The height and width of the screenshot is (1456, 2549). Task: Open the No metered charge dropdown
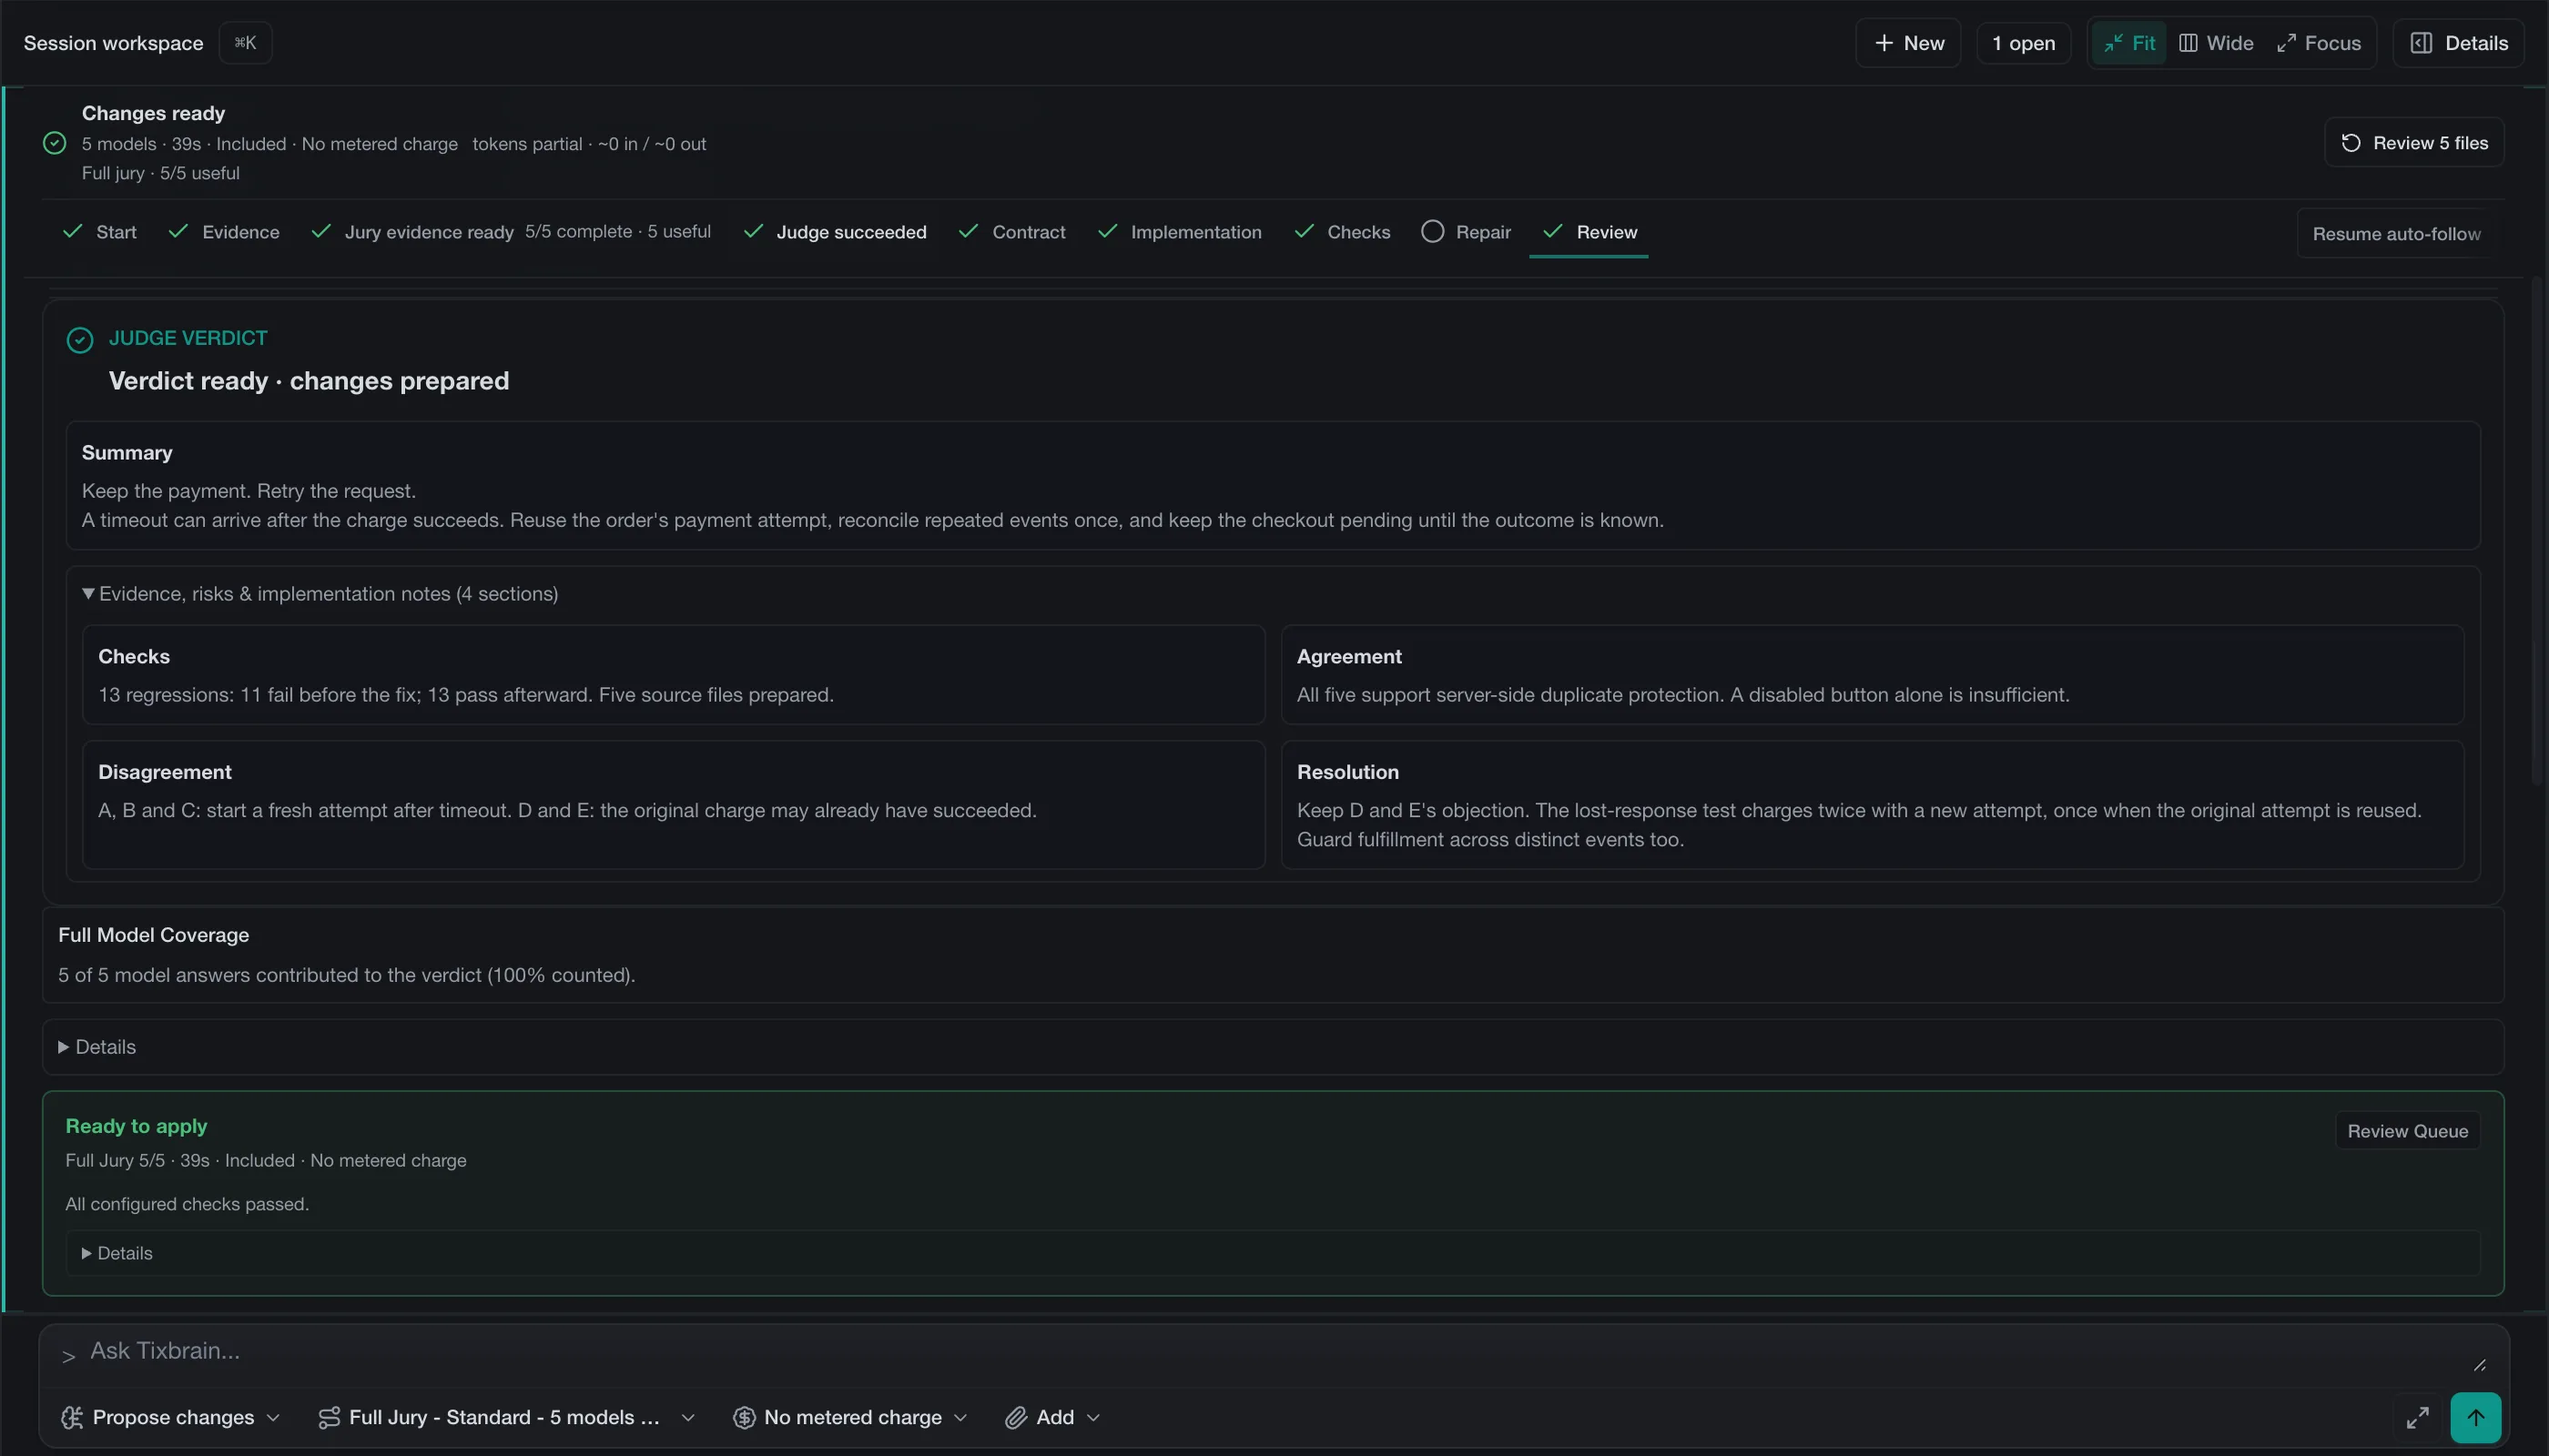click(851, 1417)
